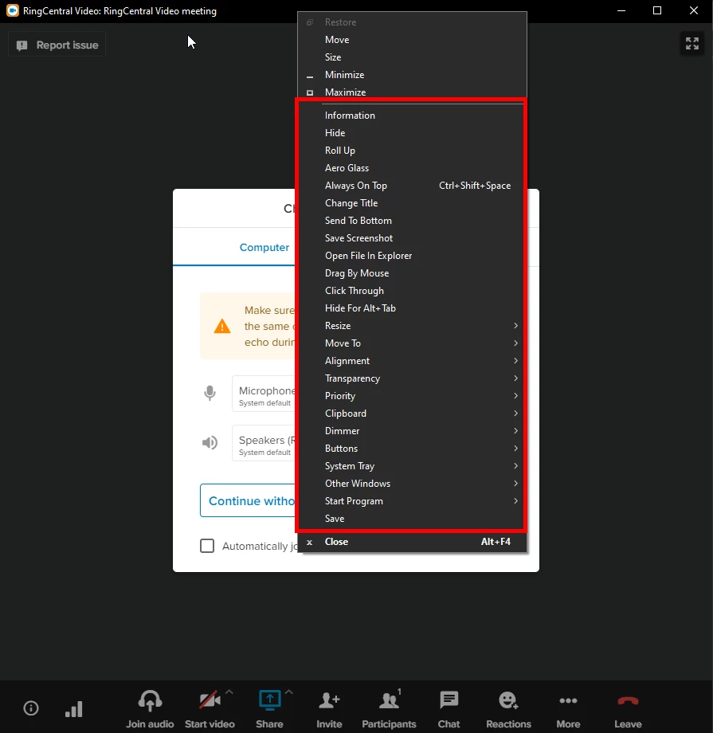The height and width of the screenshot is (733, 713).
Task: Expand the Move To submenu
Action: point(413,343)
